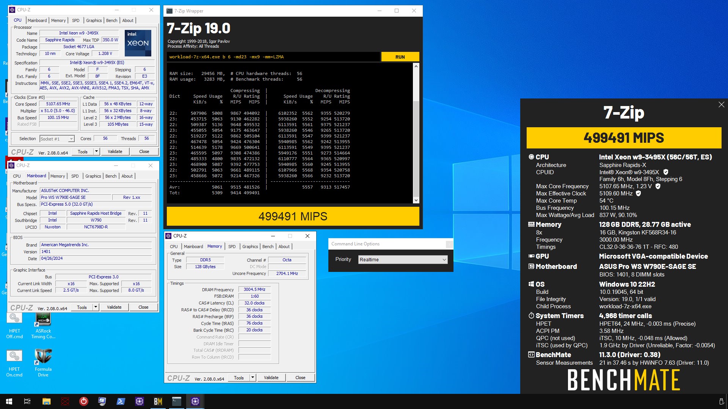This screenshot has width=728, height=409.
Task: Click the 7-Zip output scrollbar thumb
Action: click(416, 148)
